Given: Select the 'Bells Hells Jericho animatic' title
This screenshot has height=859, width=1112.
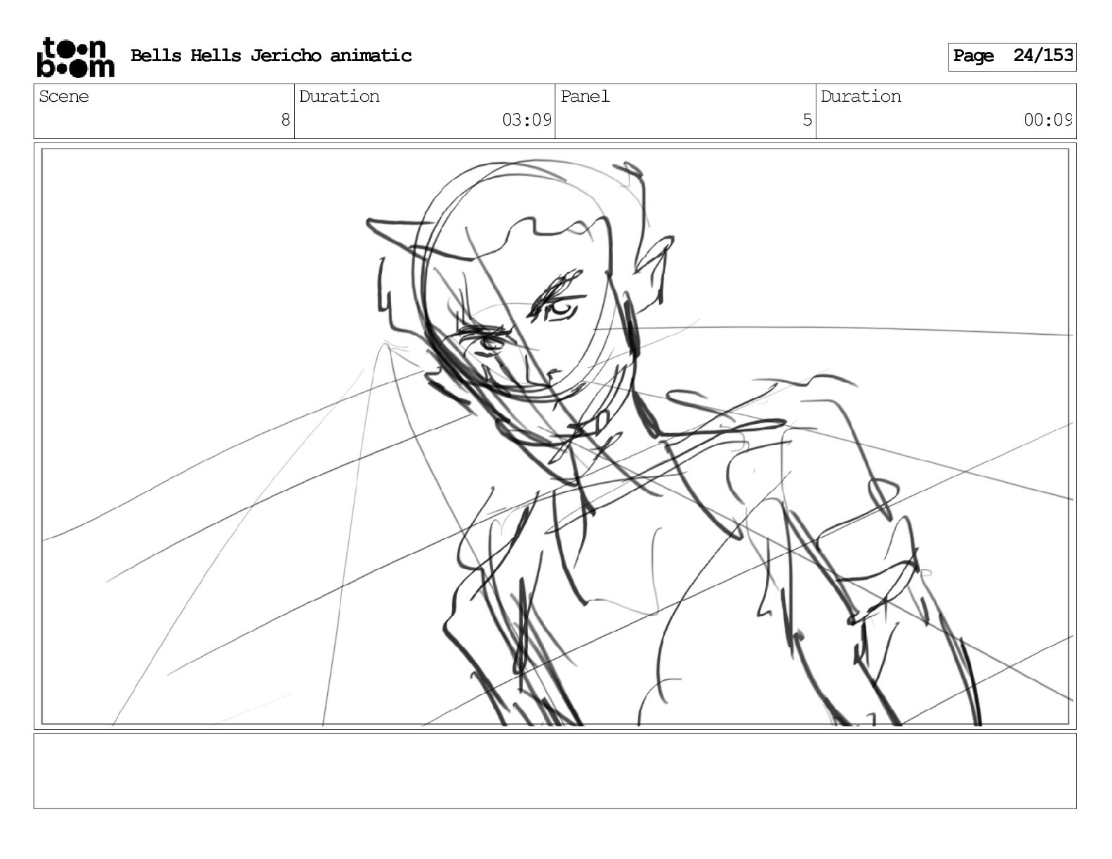Looking at the screenshot, I should pos(271,55).
